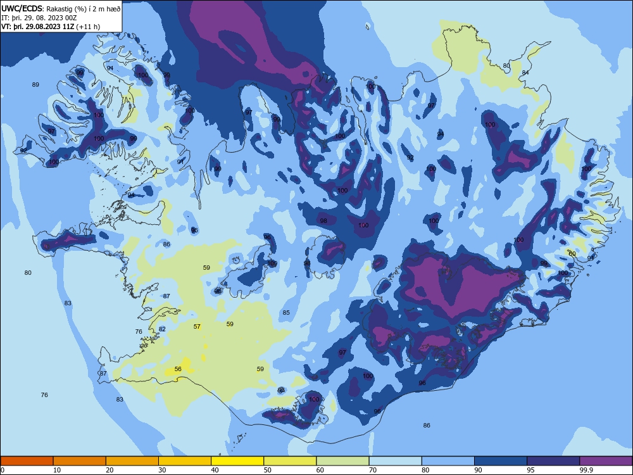Click the '30' legend scale label
Screen dimensions: 633x475
point(162,470)
